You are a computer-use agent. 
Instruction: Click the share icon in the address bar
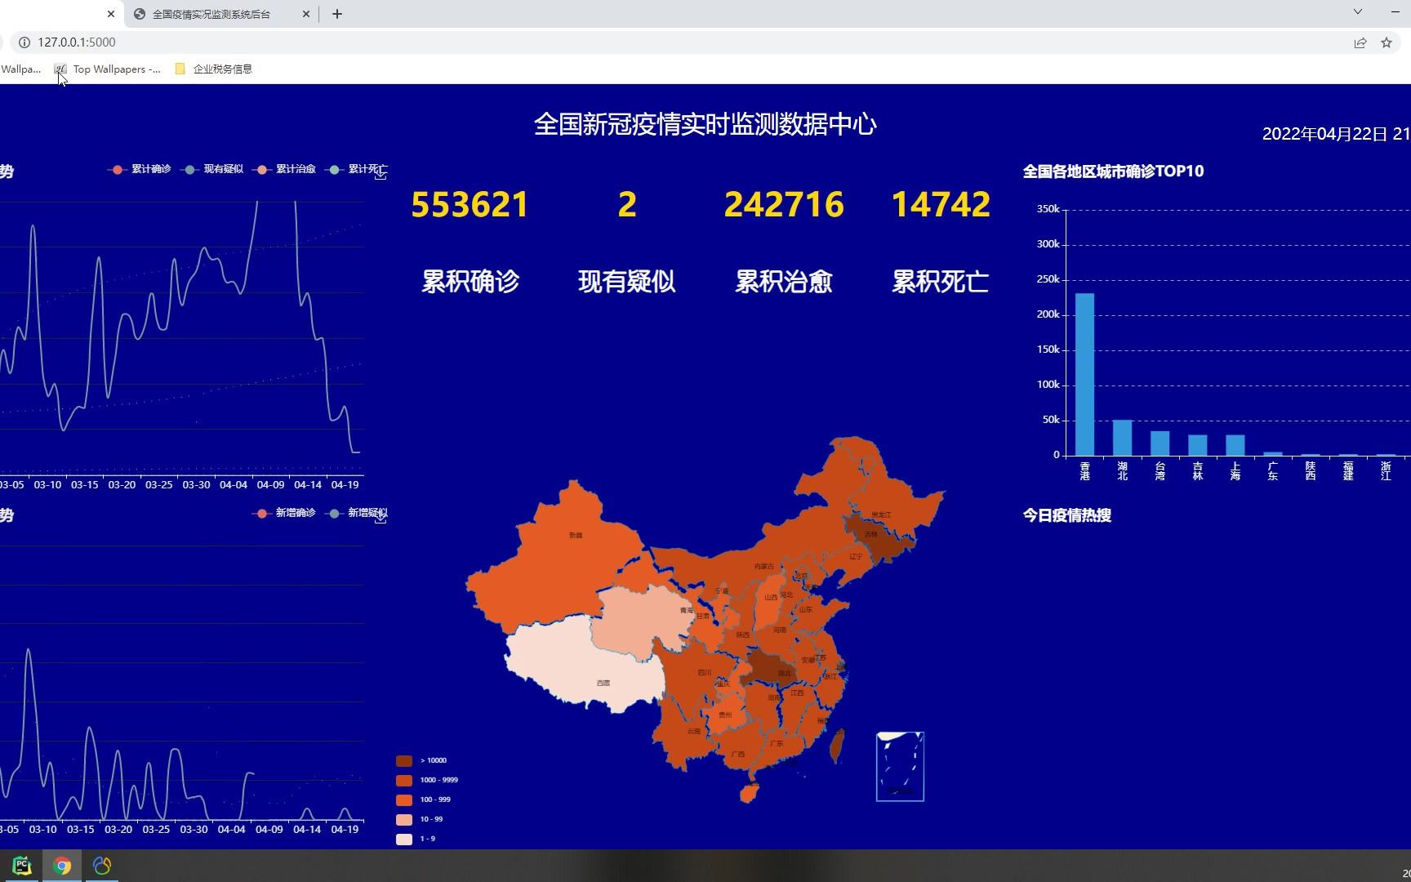1360,42
